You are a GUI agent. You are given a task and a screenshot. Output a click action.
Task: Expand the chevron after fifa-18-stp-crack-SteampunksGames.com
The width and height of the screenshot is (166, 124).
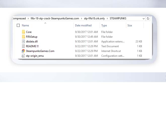[81, 19]
